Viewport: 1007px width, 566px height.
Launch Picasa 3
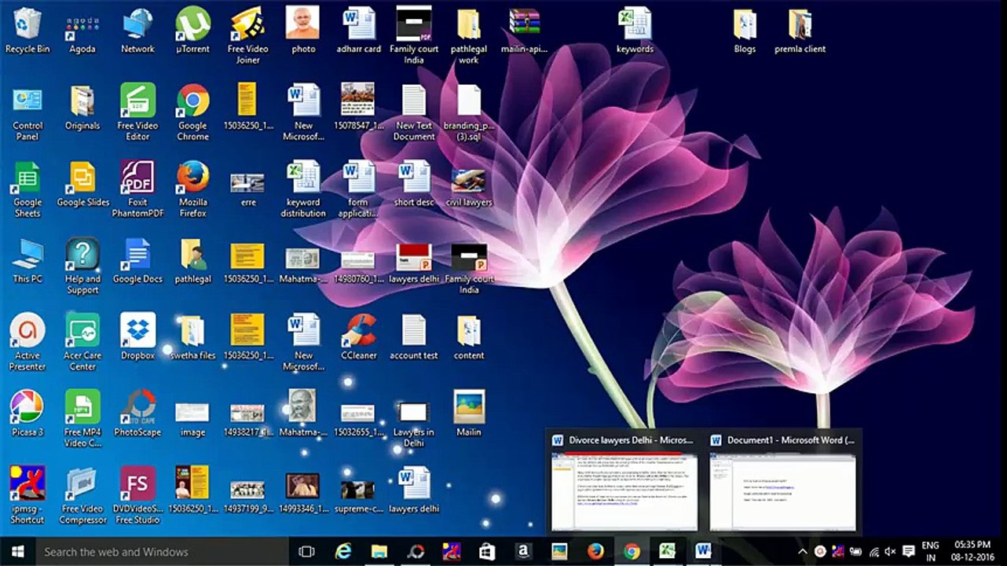[27, 413]
